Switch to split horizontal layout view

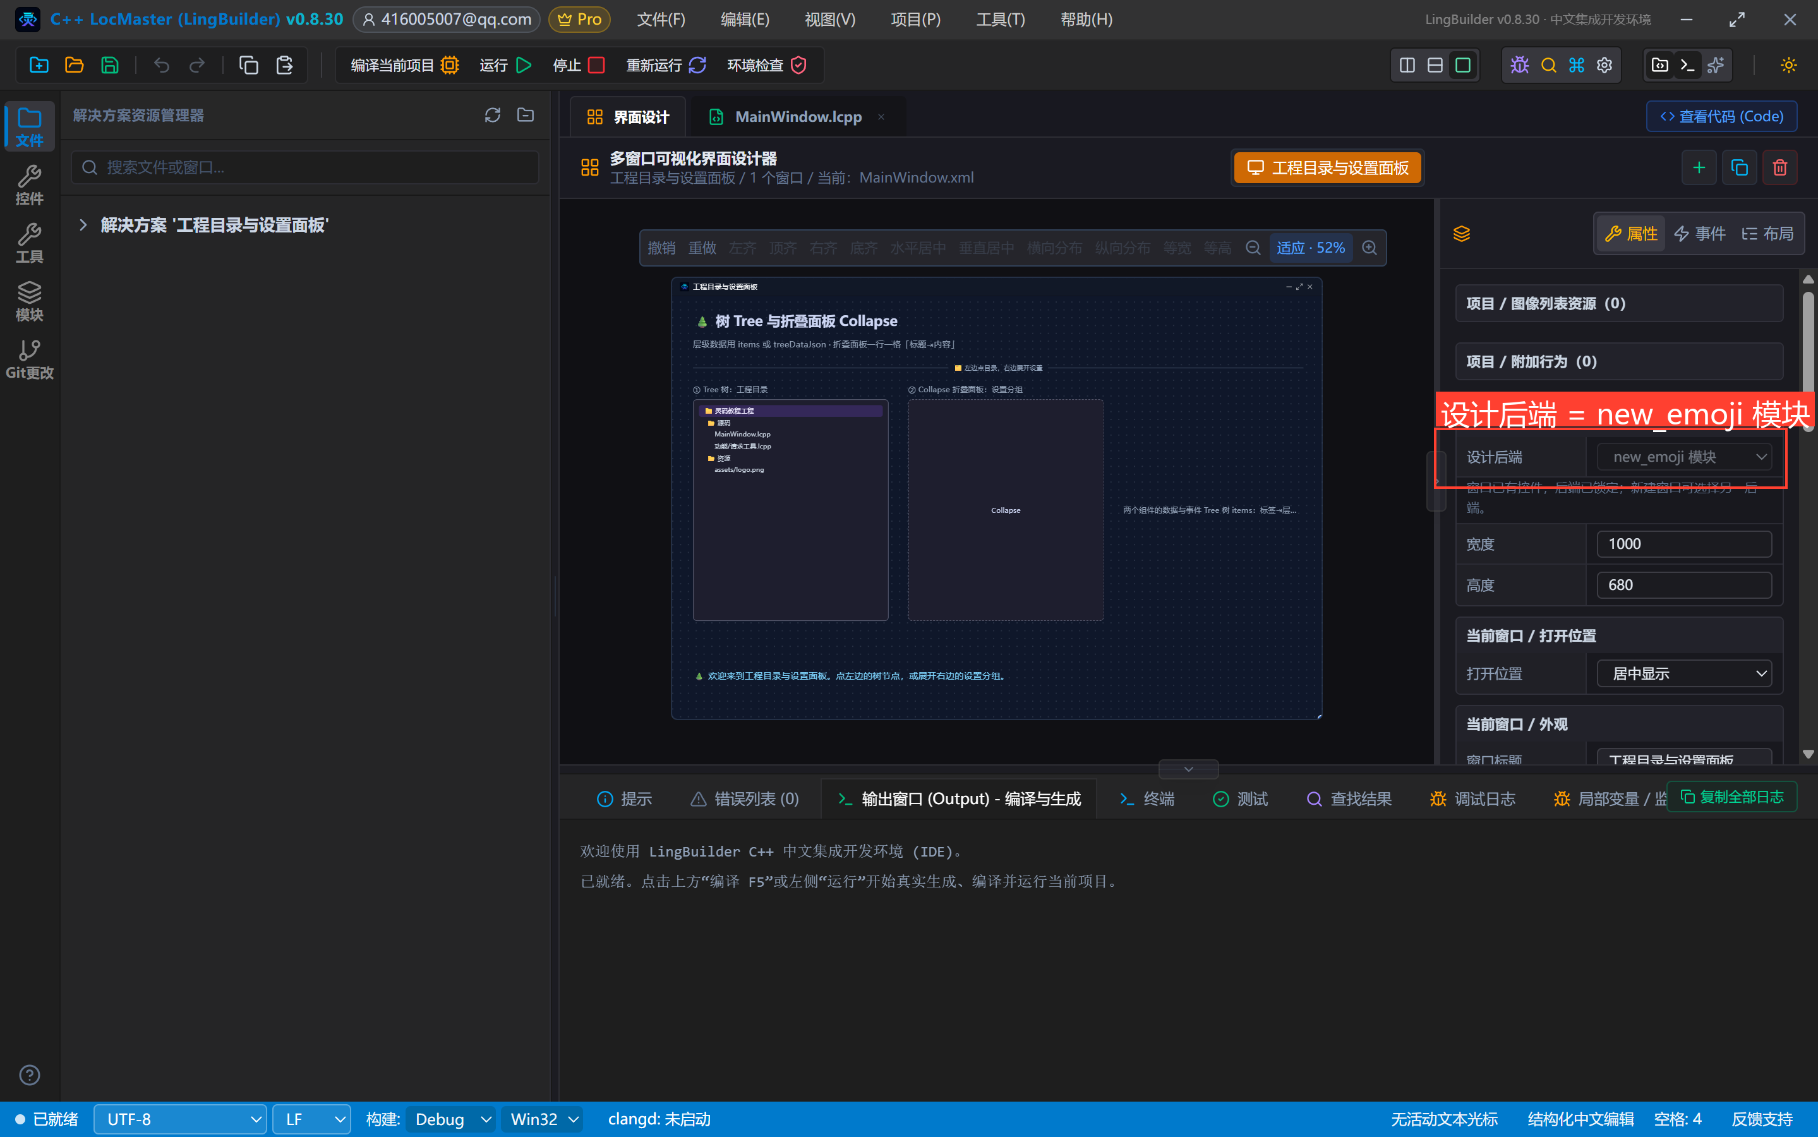[x=1435, y=66]
